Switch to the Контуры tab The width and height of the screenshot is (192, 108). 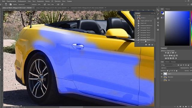click(x=173, y=62)
